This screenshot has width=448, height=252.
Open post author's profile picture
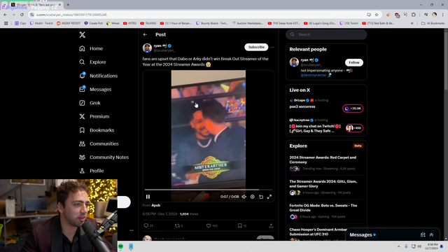click(147, 48)
